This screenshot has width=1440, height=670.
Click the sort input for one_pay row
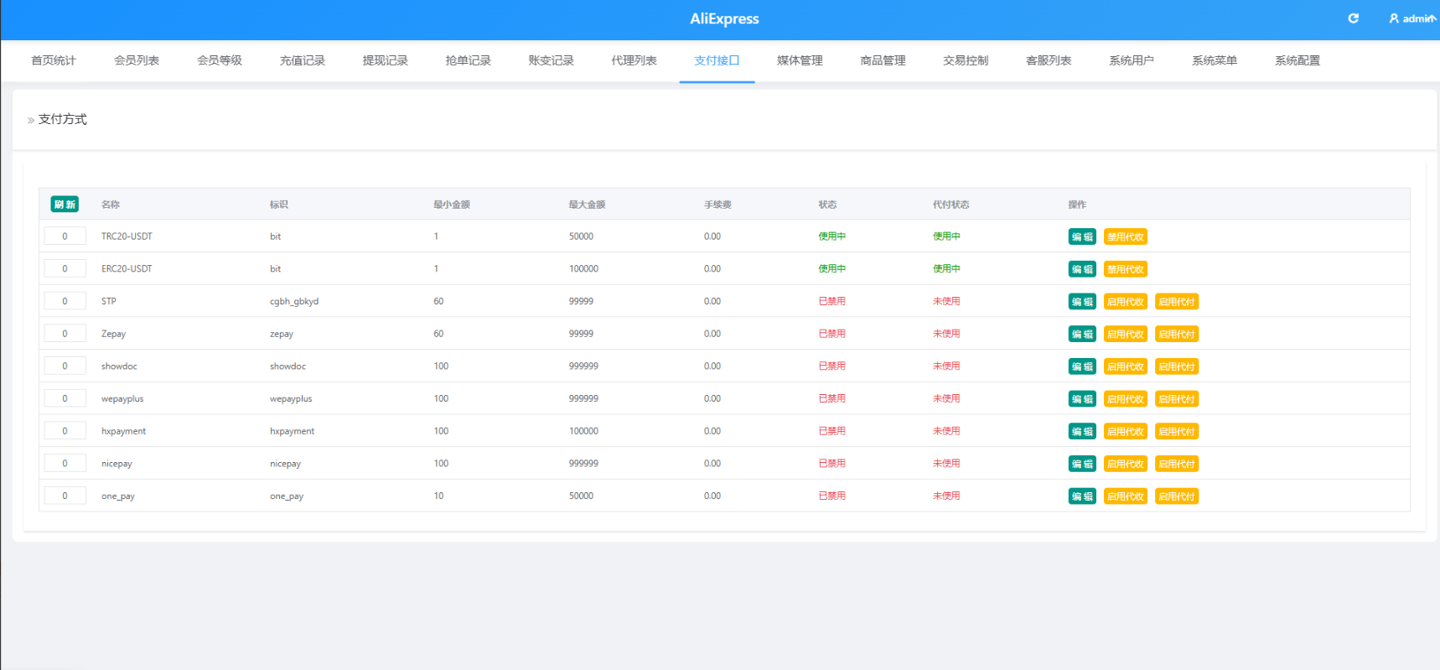pos(65,496)
